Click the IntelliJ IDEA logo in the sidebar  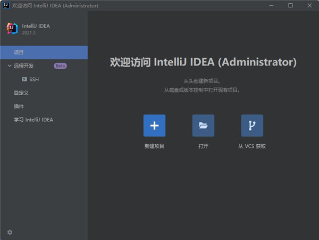tap(12, 29)
